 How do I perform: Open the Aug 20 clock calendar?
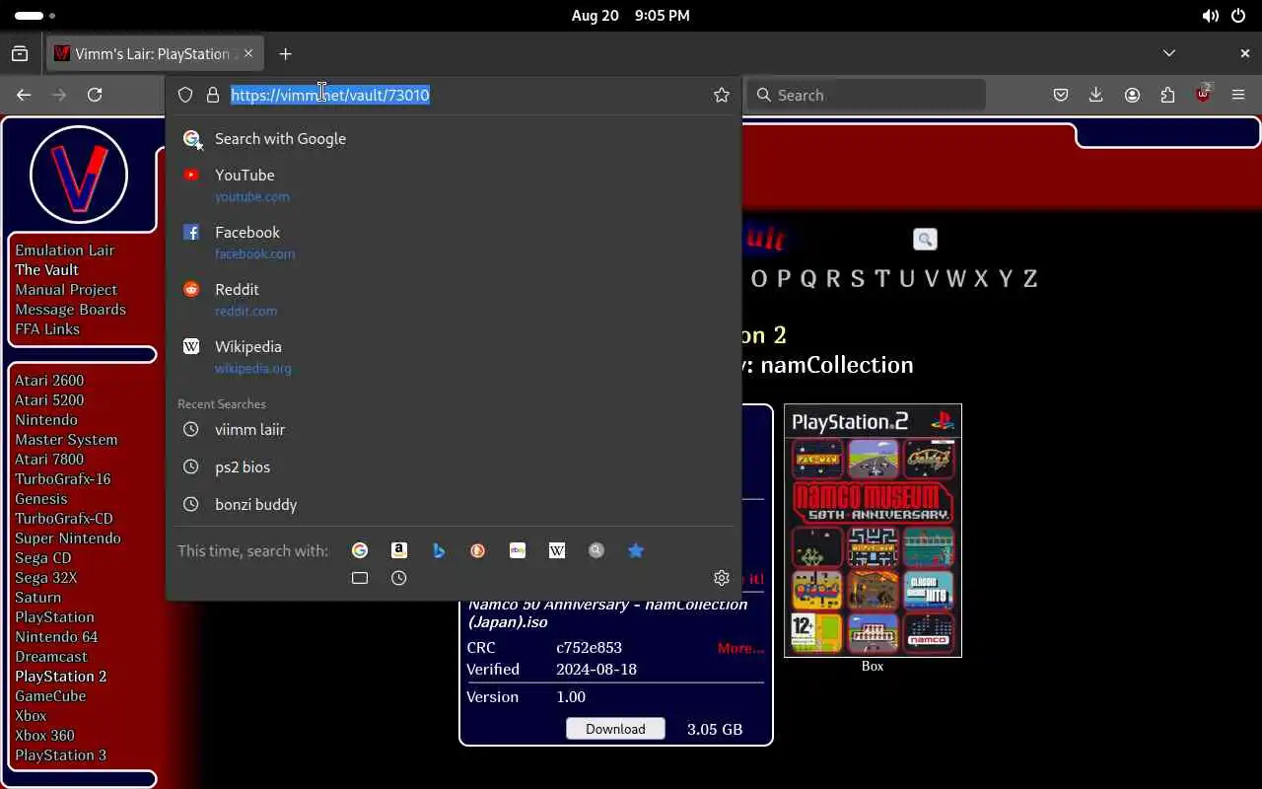click(630, 16)
